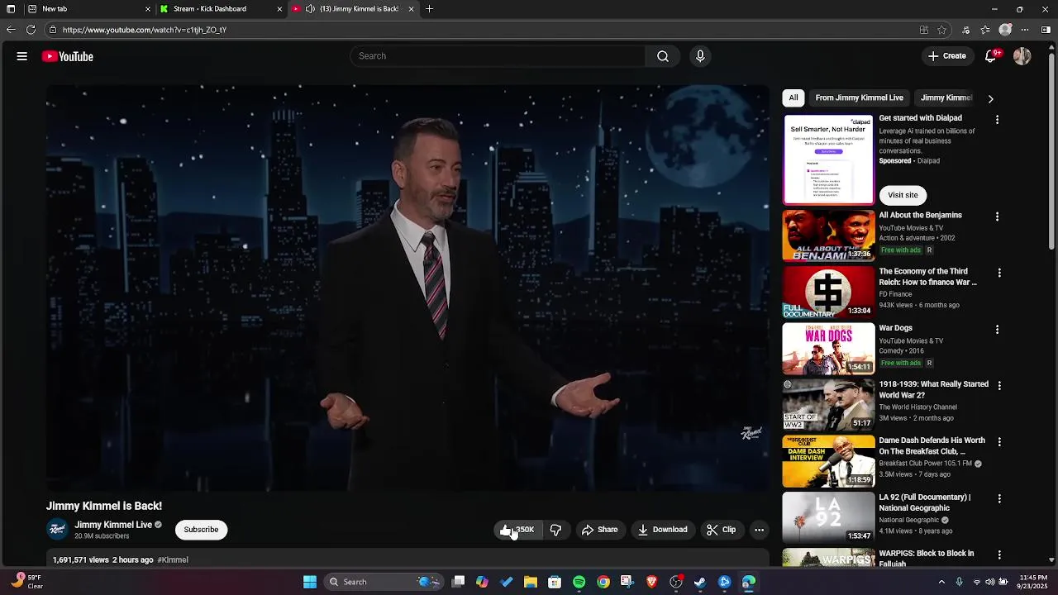Open Brave browser from taskbar

pyautogui.click(x=652, y=582)
